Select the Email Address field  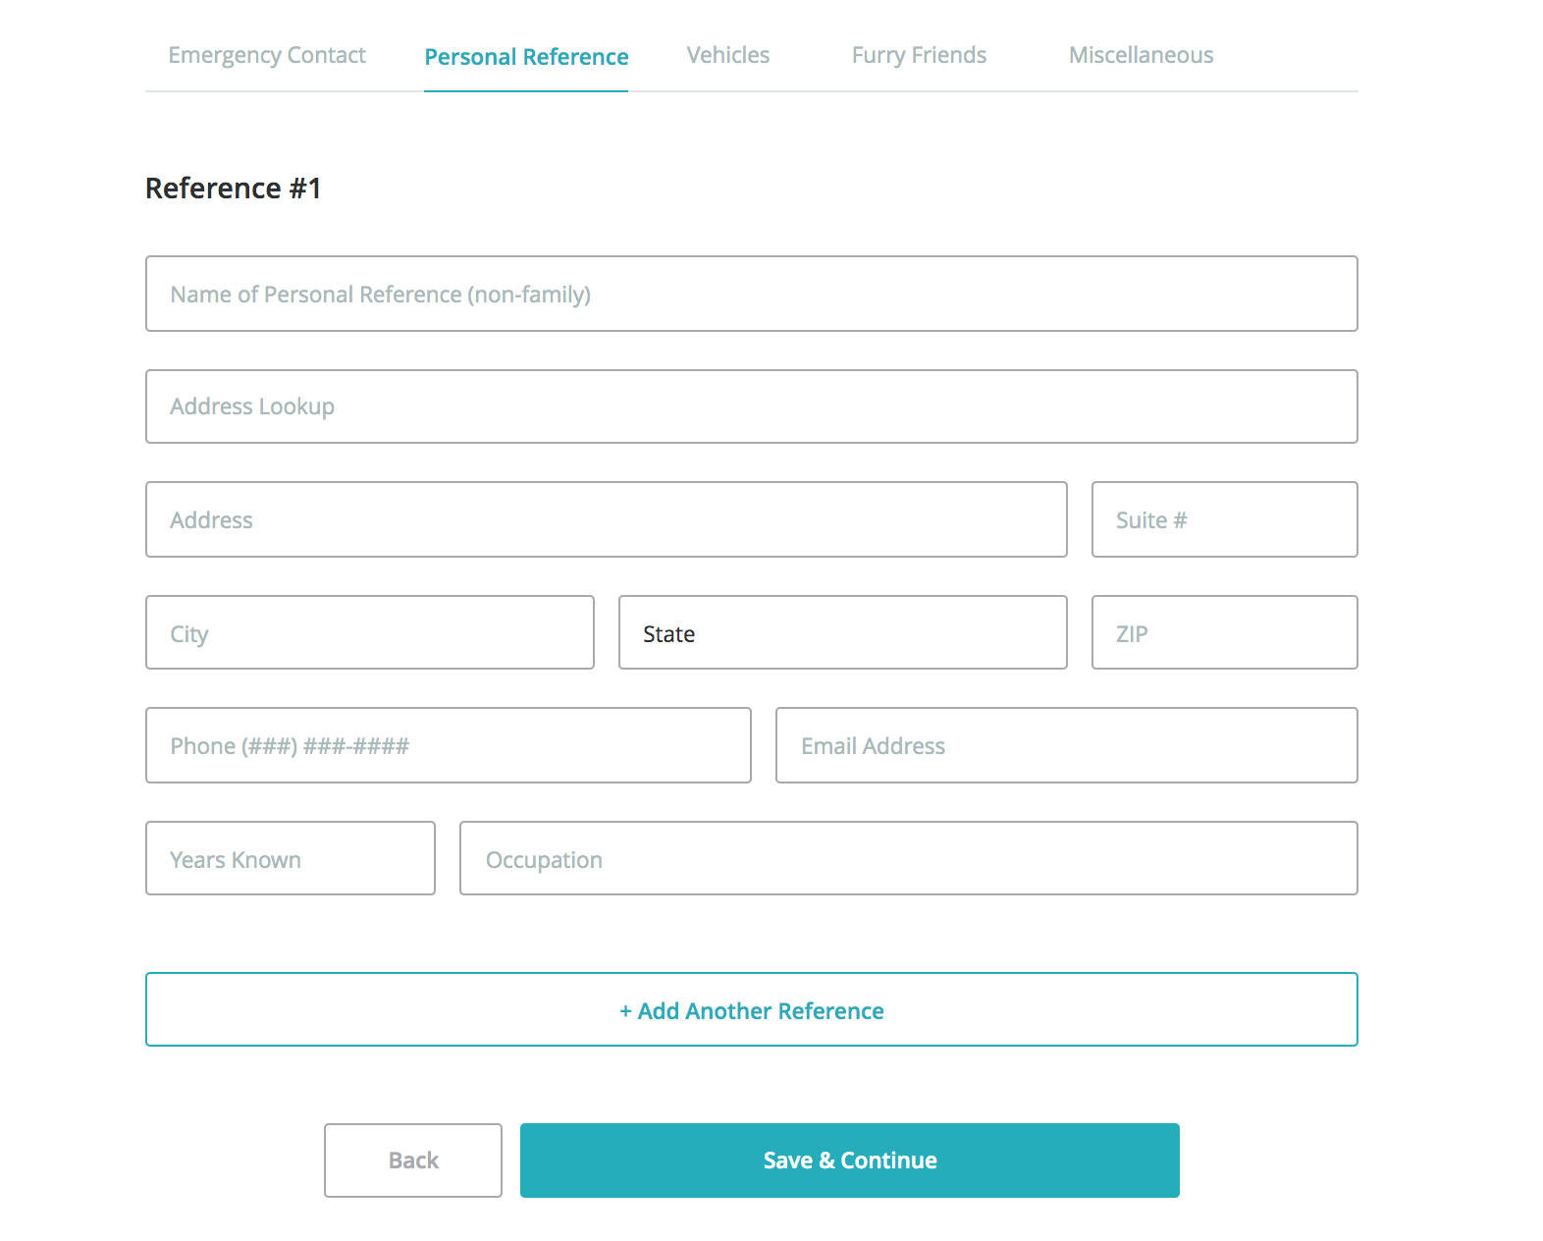point(1066,745)
